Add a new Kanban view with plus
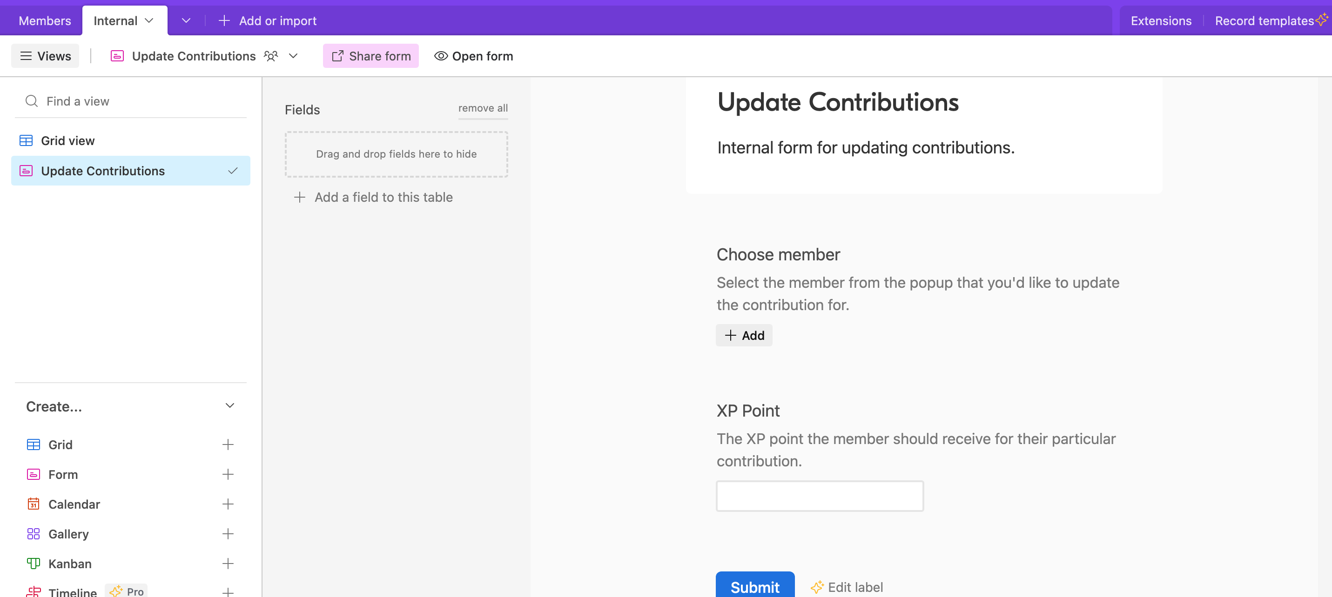Screen dimensions: 1332x597 point(228,564)
